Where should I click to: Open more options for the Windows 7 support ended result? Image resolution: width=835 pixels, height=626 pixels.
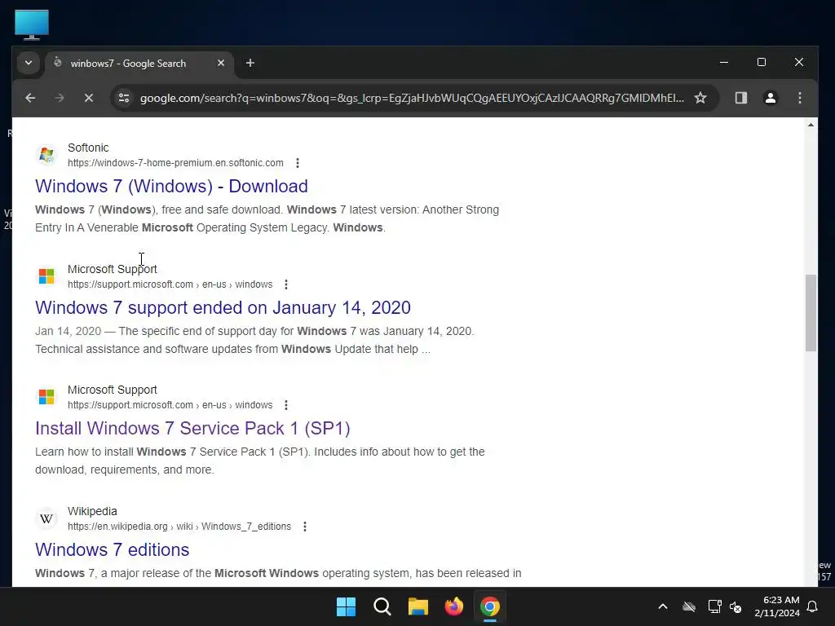[286, 284]
